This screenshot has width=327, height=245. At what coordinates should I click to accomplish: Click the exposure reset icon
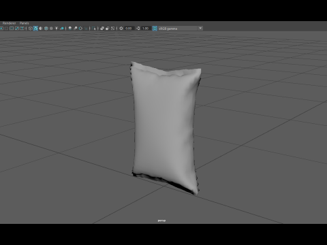(121, 29)
